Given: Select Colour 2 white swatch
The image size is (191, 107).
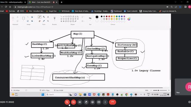Looking at the screenshot, I should [97, 21].
